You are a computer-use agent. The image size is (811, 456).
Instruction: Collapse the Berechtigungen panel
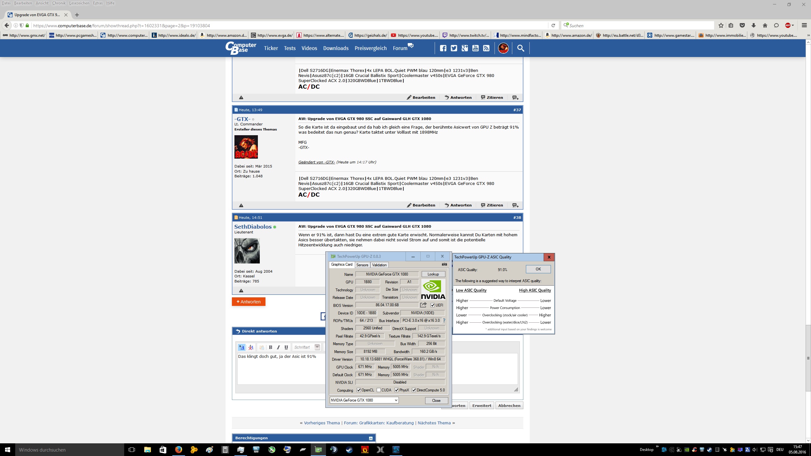371,438
